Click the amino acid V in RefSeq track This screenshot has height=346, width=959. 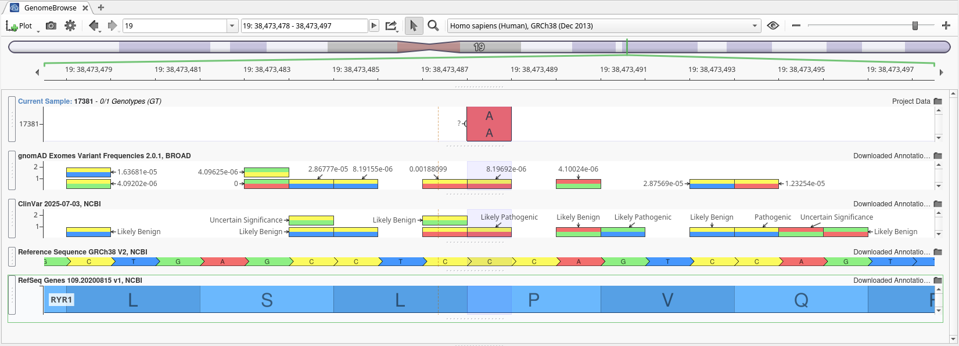click(x=667, y=300)
